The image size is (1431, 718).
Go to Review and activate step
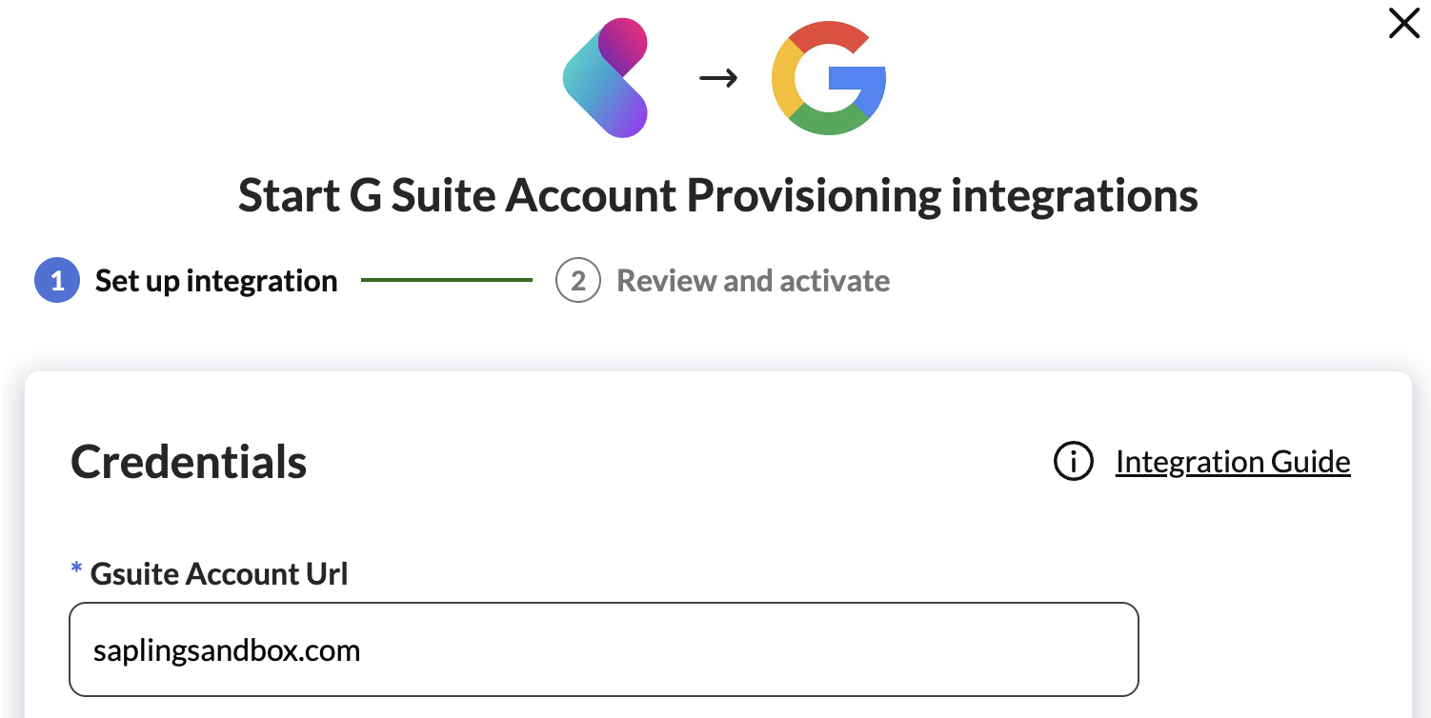click(x=753, y=282)
